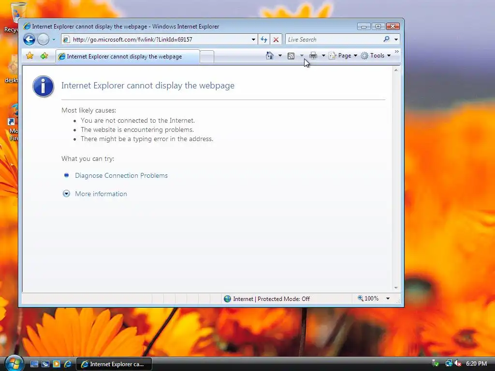Open the Tools menu
The width and height of the screenshot is (495, 371).
[x=376, y=56]
